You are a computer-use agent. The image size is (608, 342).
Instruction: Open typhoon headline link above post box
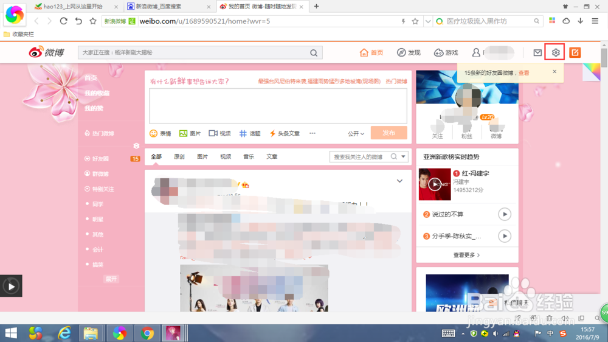click(319, 81)
